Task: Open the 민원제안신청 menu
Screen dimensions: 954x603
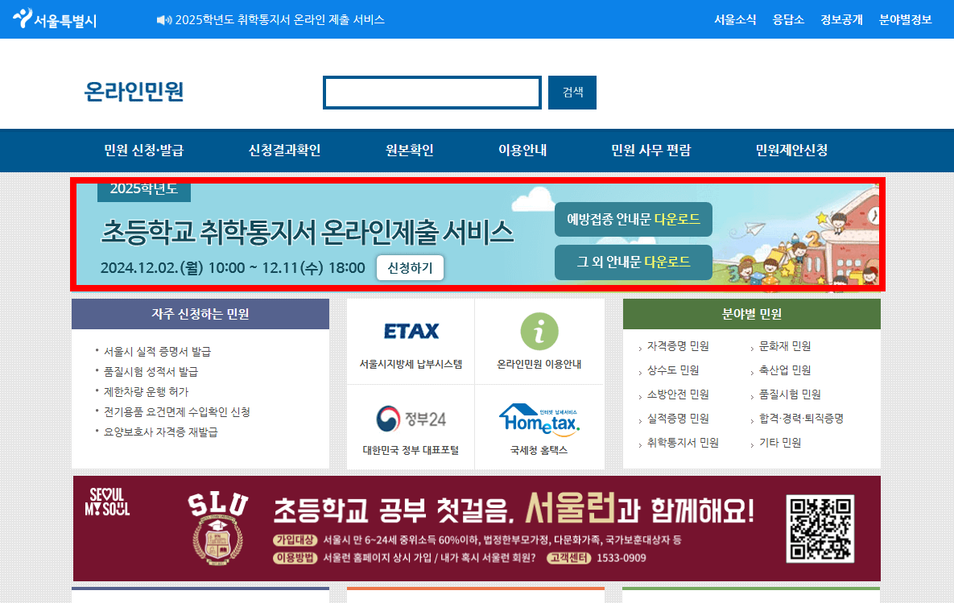Action: point(790,151)
